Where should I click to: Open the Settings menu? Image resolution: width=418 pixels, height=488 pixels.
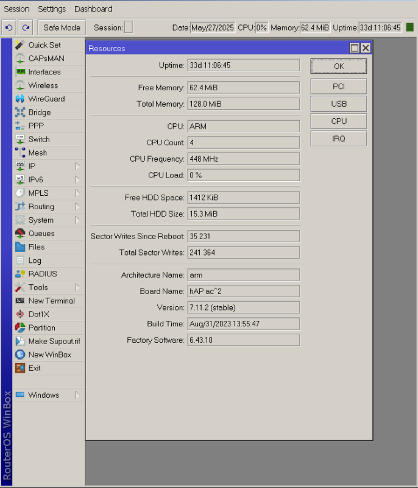point(52,9)
